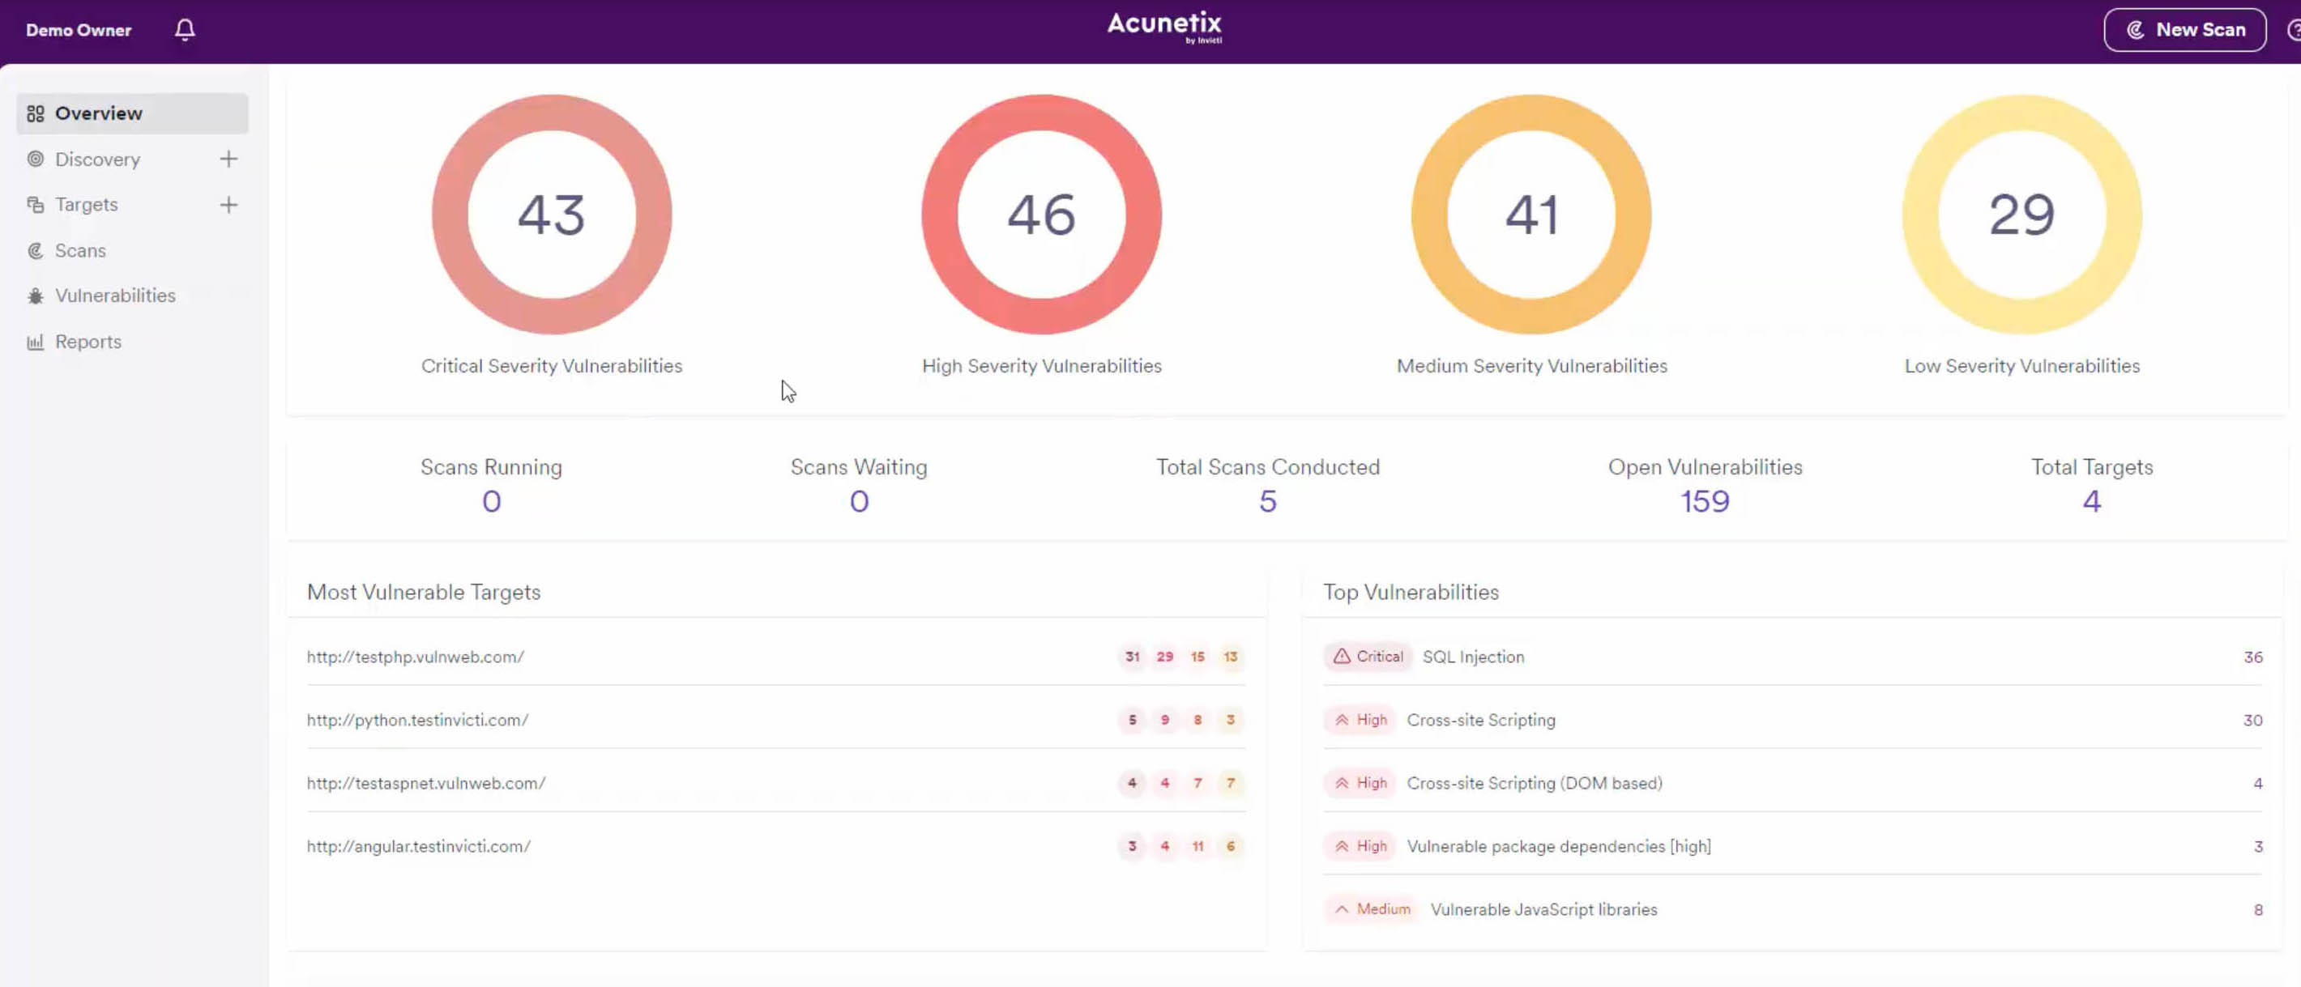Viewport: 2301px width, 987px height.
Task: Click Total Targets value 4
Action: 2091,501
